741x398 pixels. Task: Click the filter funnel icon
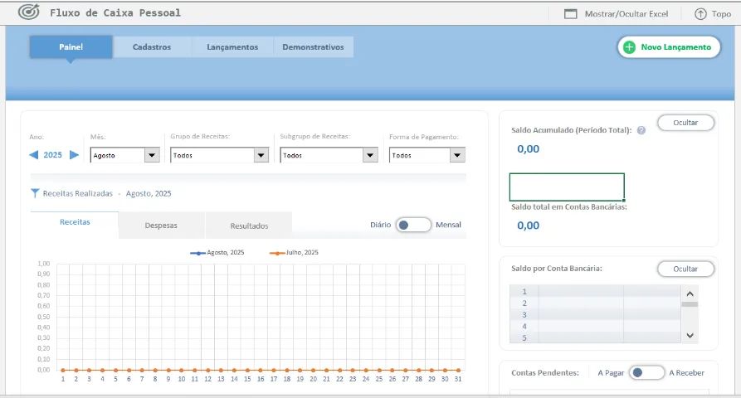pos(35,193)
